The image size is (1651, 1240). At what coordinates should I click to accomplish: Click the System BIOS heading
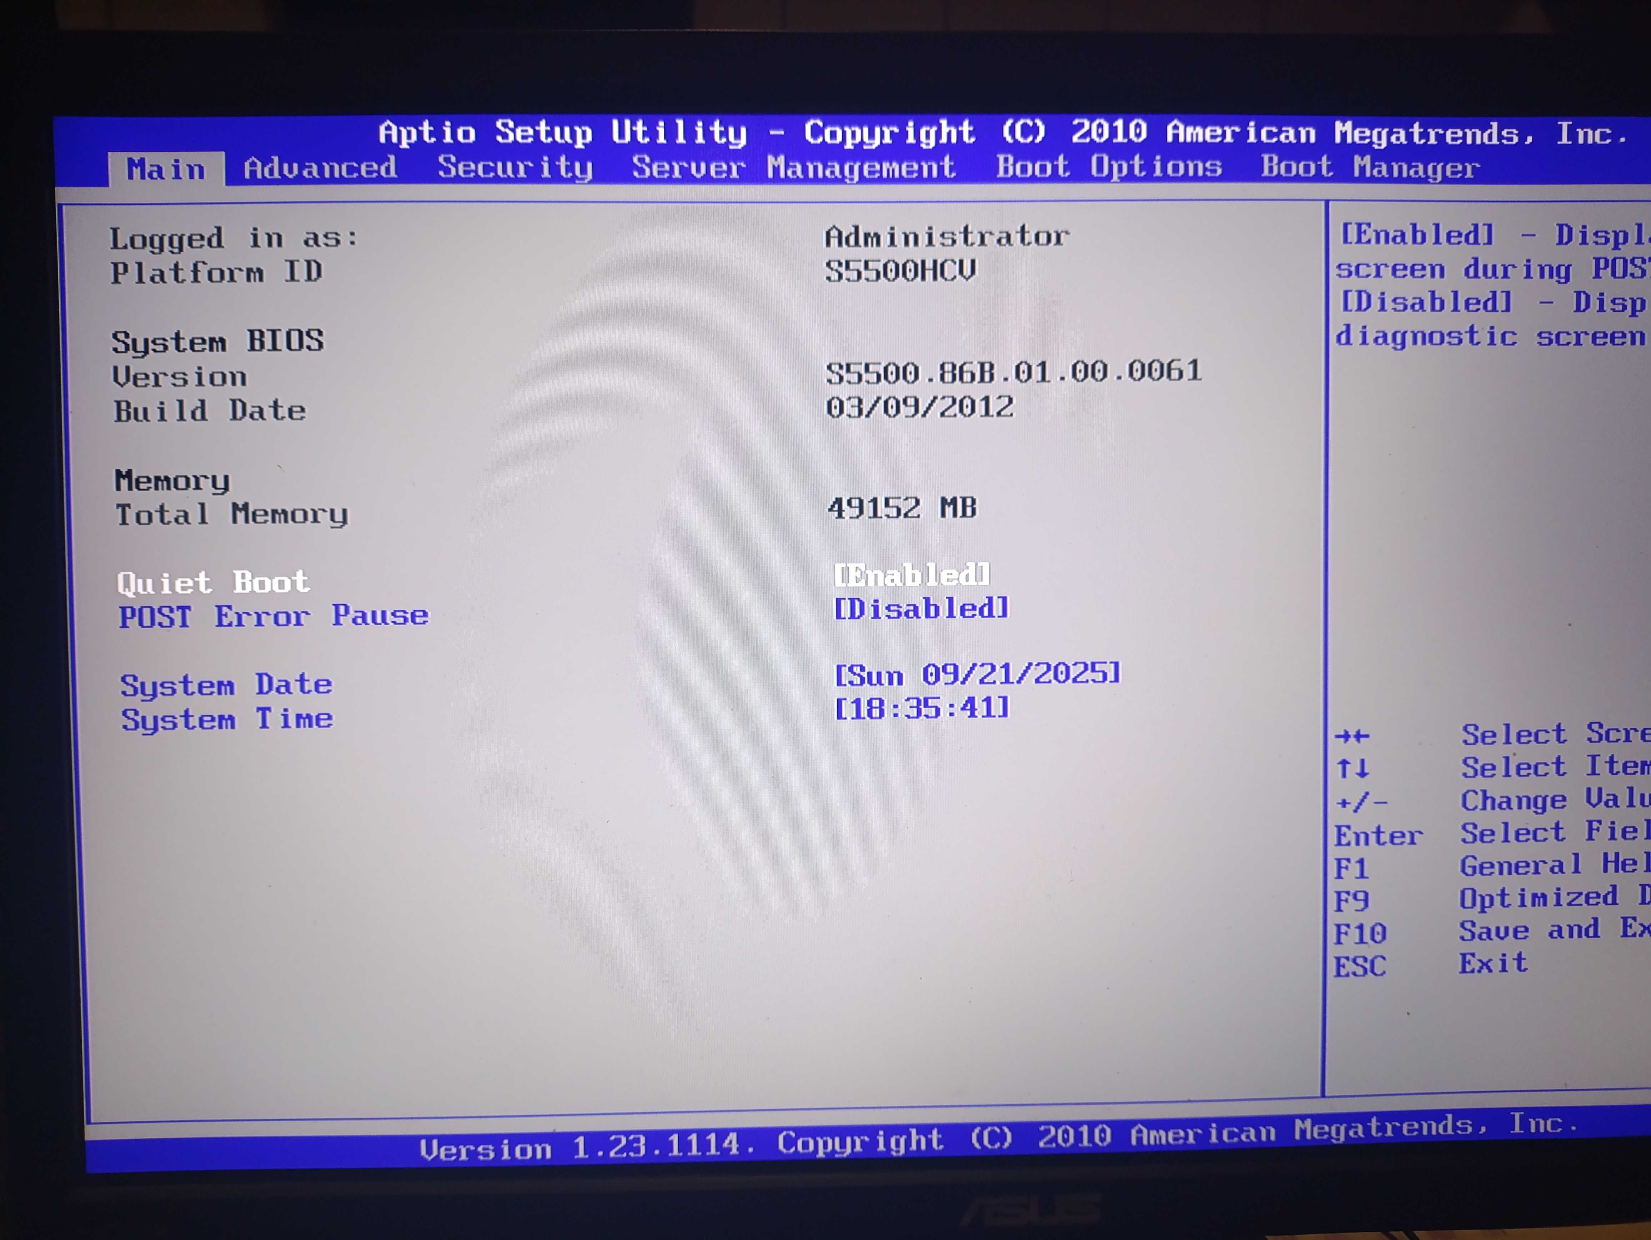(218, 341)
